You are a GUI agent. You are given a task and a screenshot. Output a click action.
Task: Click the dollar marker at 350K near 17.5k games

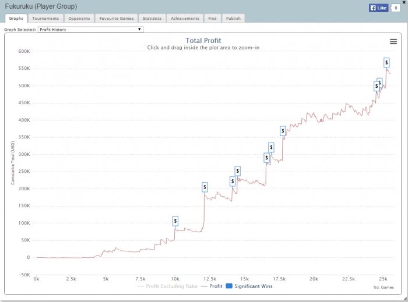283,130
